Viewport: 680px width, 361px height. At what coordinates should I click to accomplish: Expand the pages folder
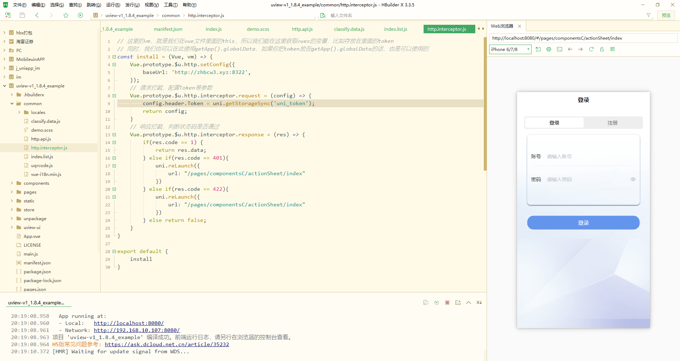pos(12,192)
